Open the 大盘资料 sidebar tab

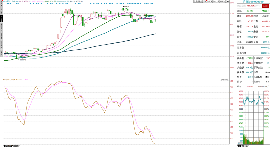tap(1, 27)
